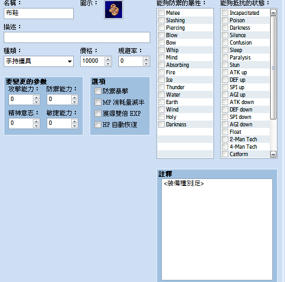Screen dimensions: 285x282
Task: Click the state list scrollbar down arrow
Action: pyautogui.click(x=273, y=155)
